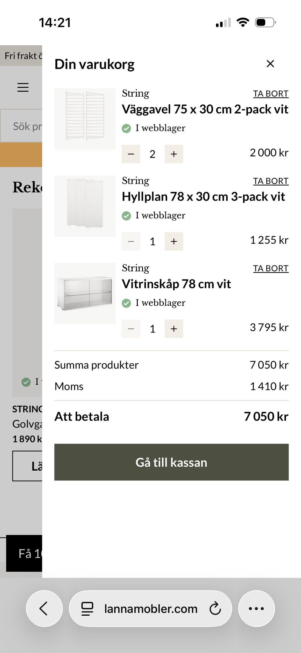Tap the page settings icon in address bar

click(87, 608)
